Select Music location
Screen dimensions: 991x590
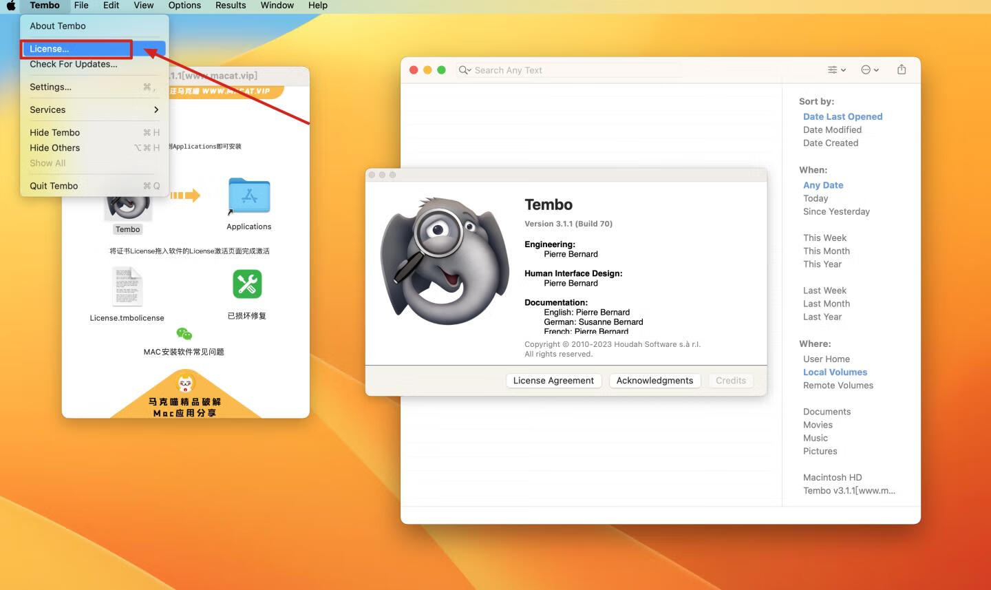[816, 438]
